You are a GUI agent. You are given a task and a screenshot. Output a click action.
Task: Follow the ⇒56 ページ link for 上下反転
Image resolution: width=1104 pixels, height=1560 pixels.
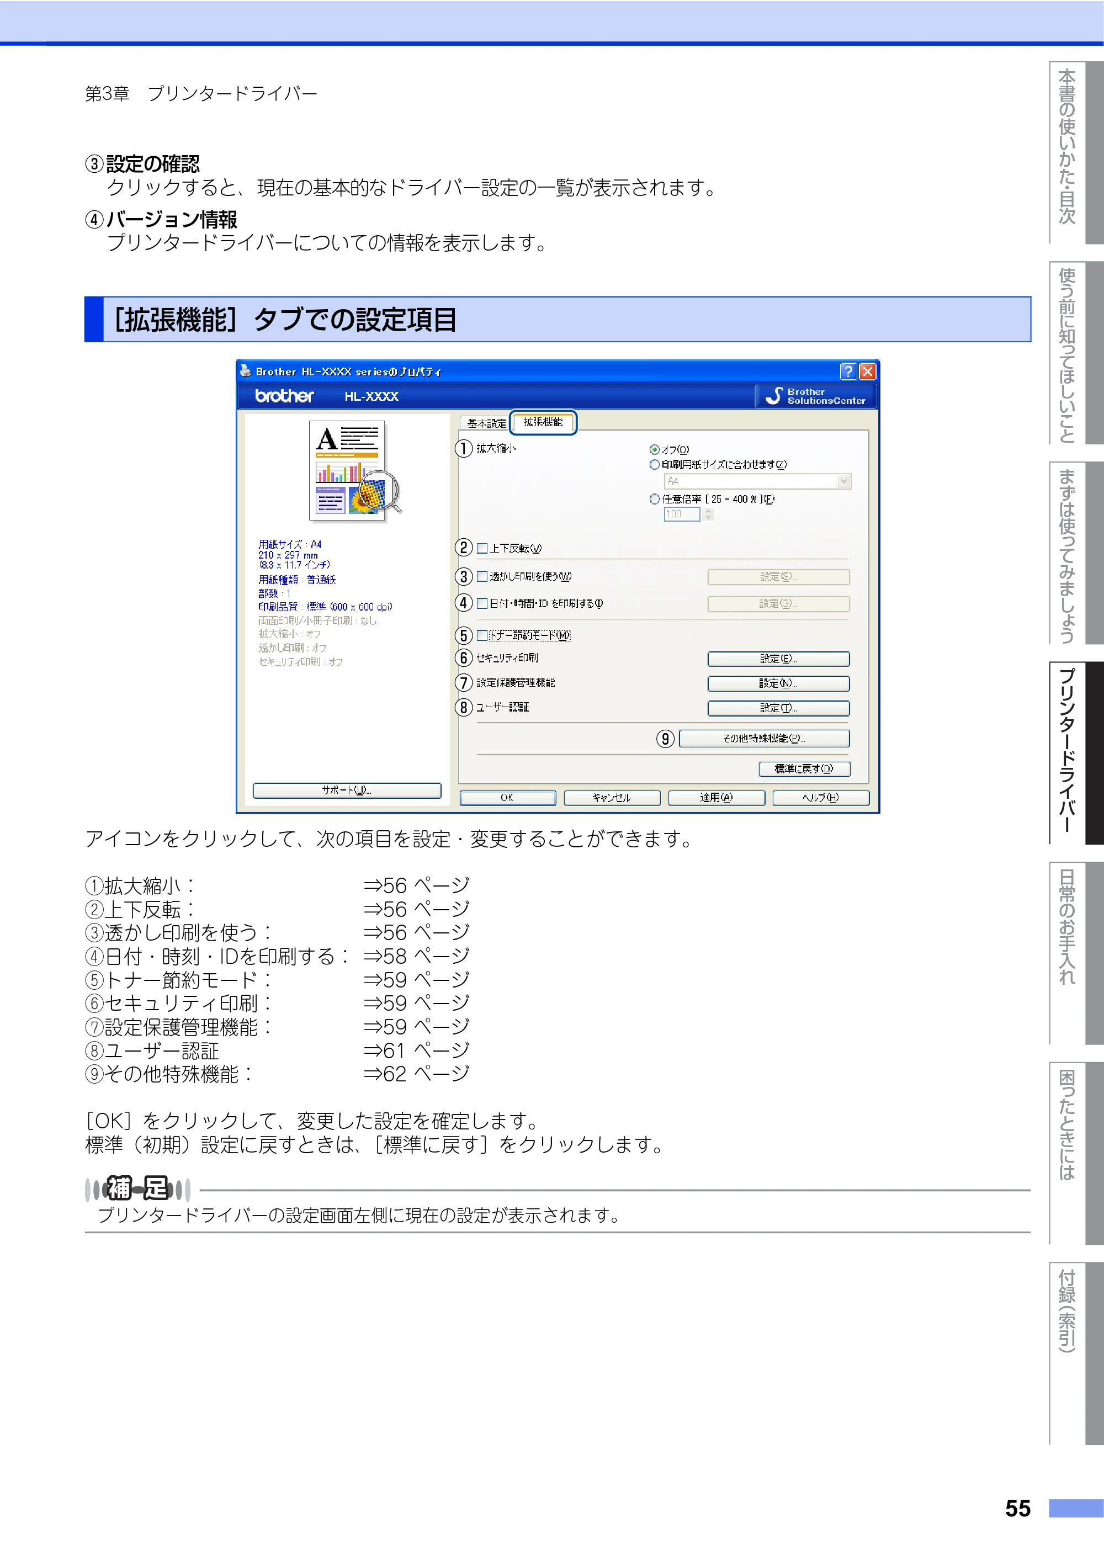tap(416, 909)
